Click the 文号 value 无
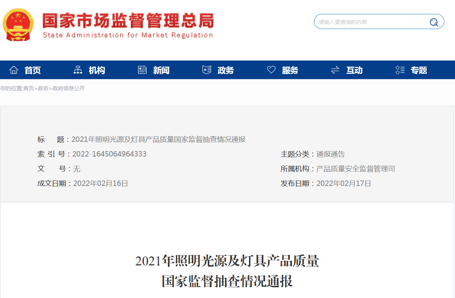This screenshot has height=298, width=455. 77,169
